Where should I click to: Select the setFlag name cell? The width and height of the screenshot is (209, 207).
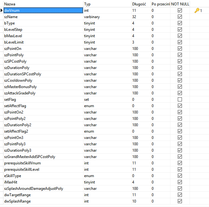pos(43,100)
